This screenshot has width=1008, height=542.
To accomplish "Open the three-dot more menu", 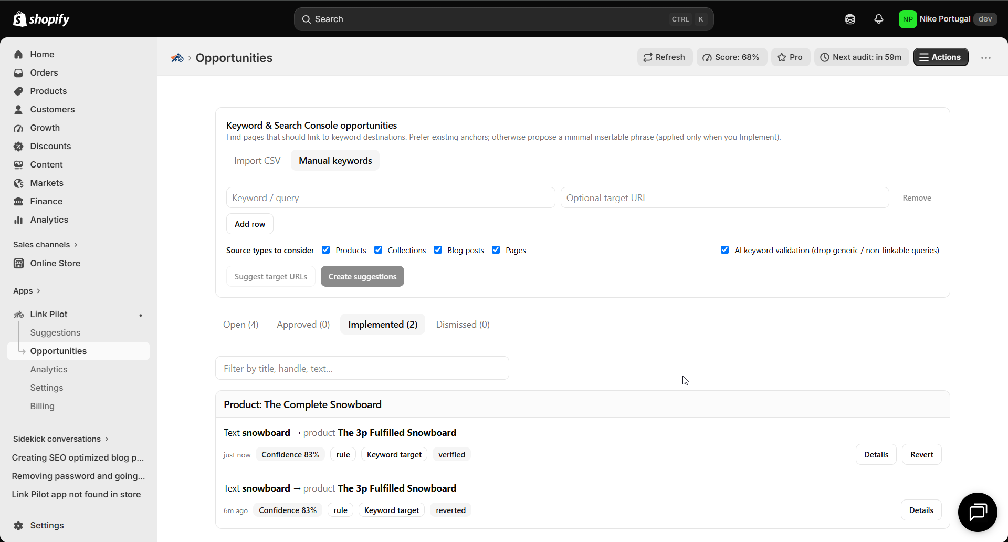I will (986, 58).
